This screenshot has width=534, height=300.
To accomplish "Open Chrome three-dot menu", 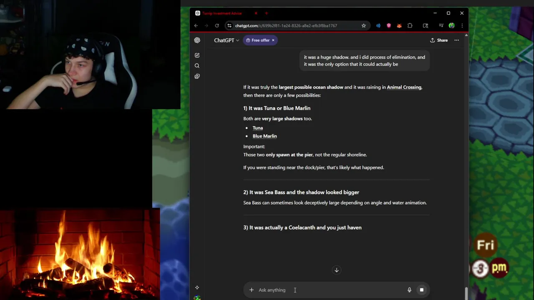I will point(462,25).
